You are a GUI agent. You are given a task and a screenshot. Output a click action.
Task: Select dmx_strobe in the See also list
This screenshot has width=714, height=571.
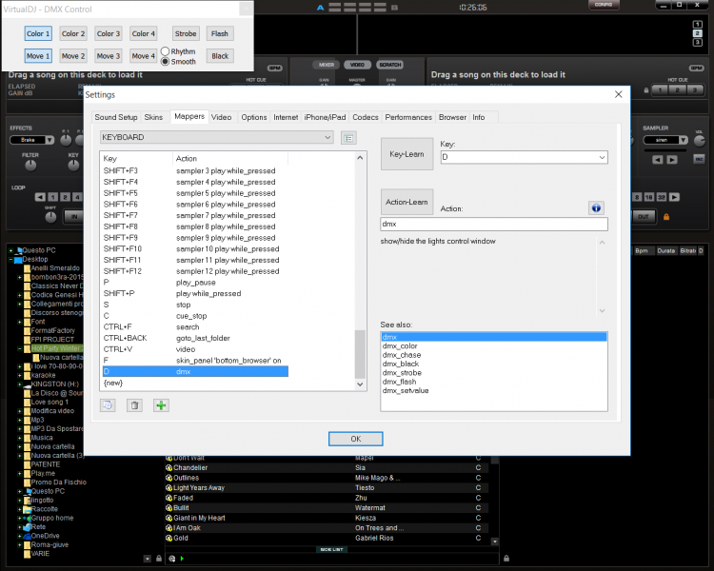point(402,373)
